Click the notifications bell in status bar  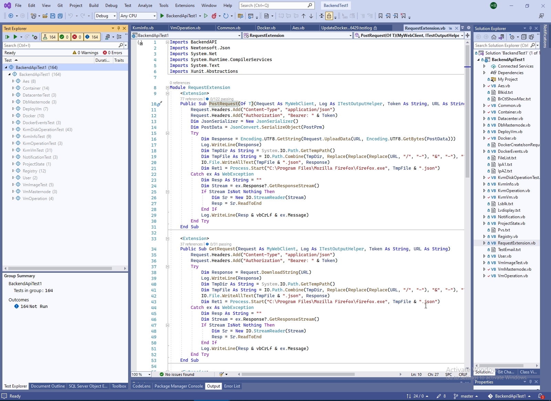tap(541, 396)
